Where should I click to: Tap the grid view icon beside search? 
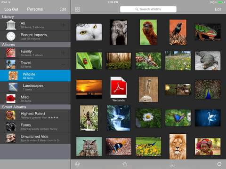pyautogui.click(x=77, y=9)
